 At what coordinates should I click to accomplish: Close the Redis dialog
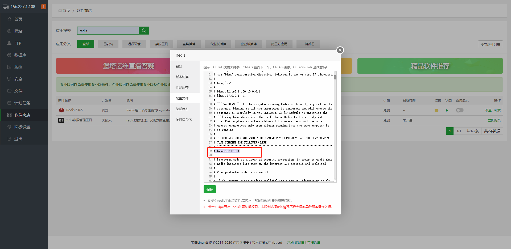click(x=340, y=50)
